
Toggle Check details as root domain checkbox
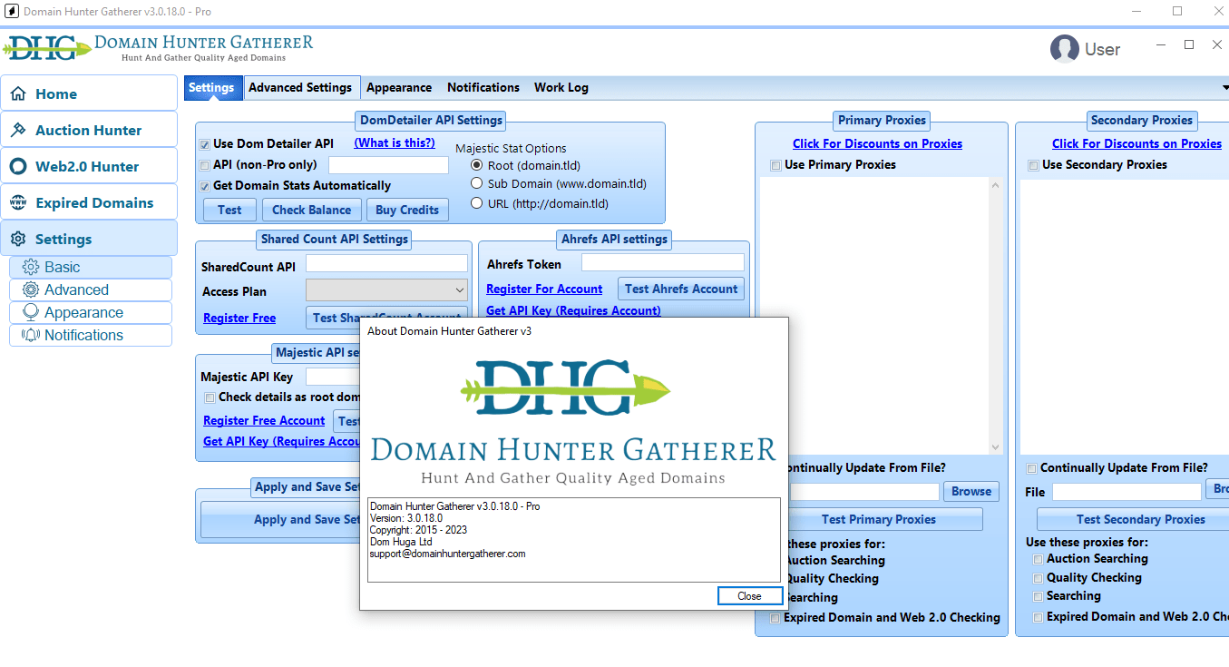point(210,397)
